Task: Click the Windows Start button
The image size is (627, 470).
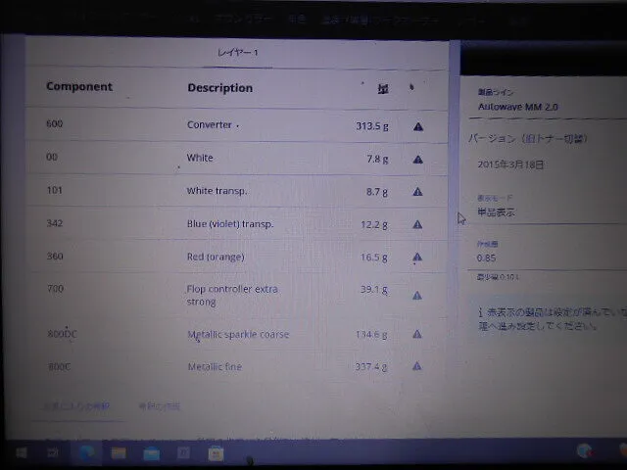Action: 20,452
